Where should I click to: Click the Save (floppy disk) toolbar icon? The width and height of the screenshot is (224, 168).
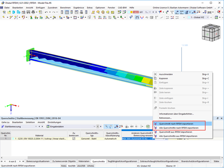click(28, 12)
